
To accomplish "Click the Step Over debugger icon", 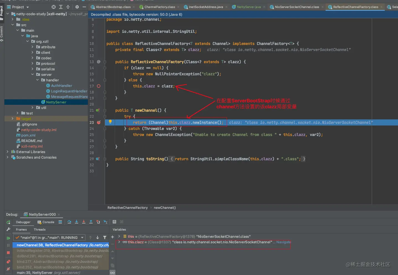I will point(69,222).
